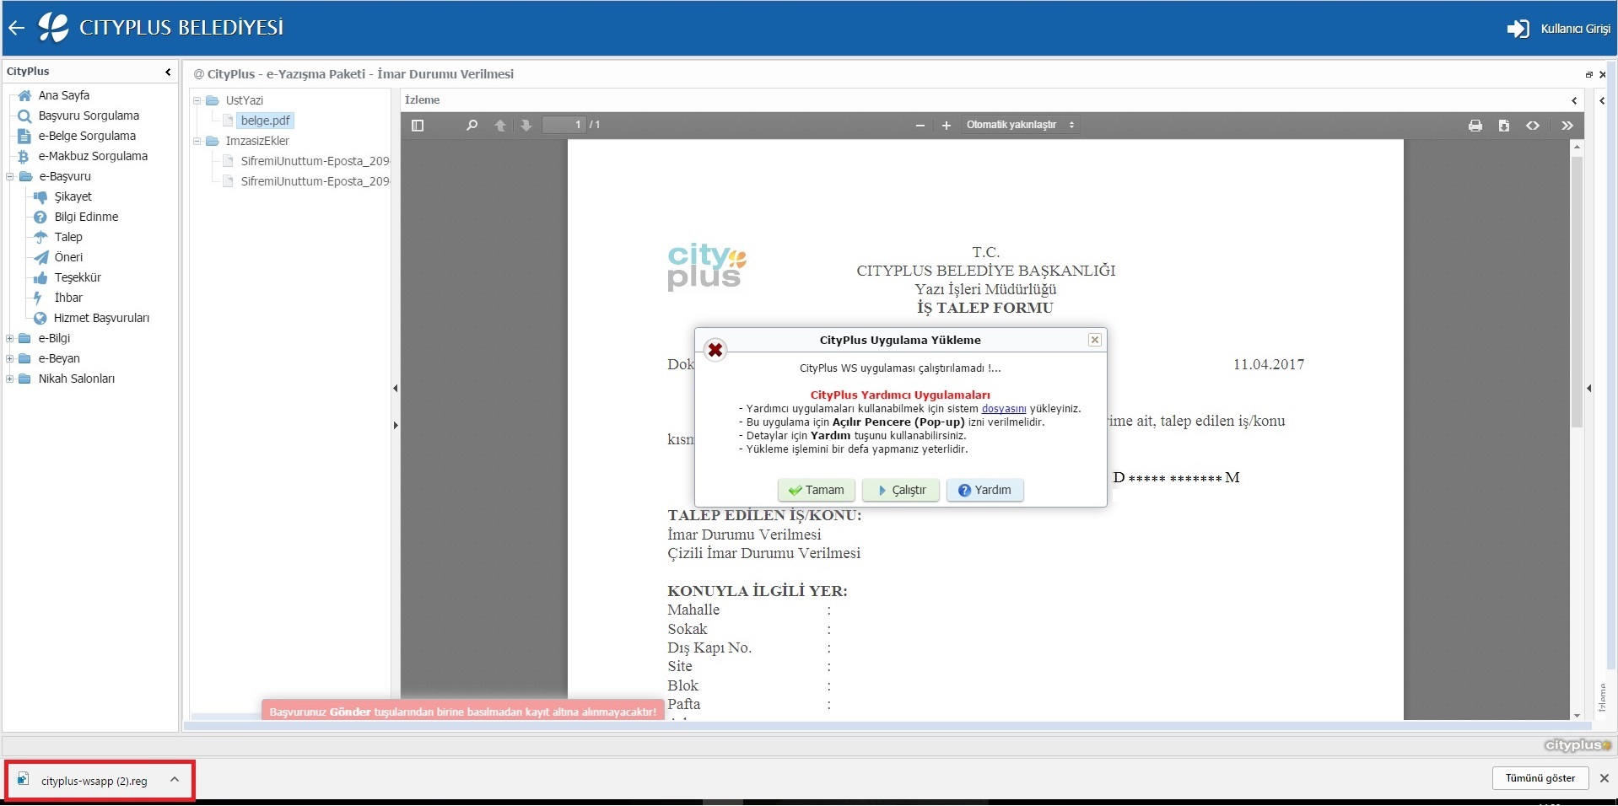1618x806 pixels.
Task: Expand the Nikah Salonları tree node
Action: pyautogui.click(x=10, y=379)
